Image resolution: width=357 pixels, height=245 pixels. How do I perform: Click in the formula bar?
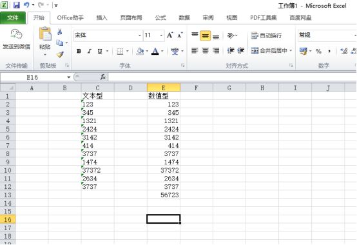point(232,77)
